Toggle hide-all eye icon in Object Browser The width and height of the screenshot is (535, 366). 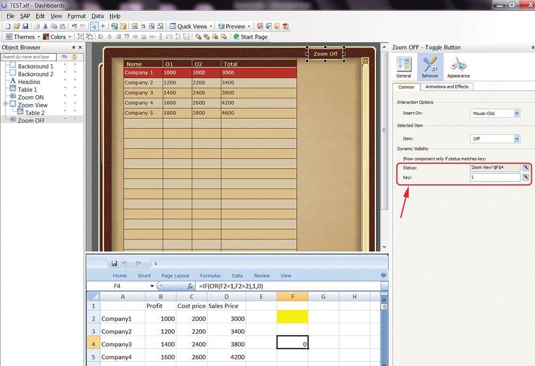tap(64, 57)
